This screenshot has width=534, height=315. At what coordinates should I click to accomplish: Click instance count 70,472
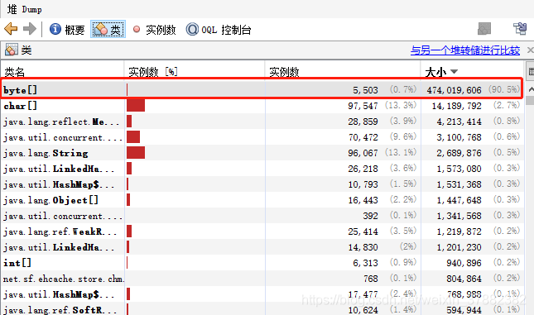tap(363, 137)
